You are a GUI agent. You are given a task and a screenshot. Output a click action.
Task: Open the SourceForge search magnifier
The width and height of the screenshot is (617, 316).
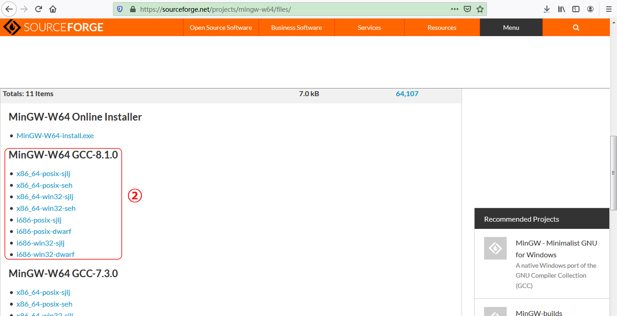click(576, 28)
